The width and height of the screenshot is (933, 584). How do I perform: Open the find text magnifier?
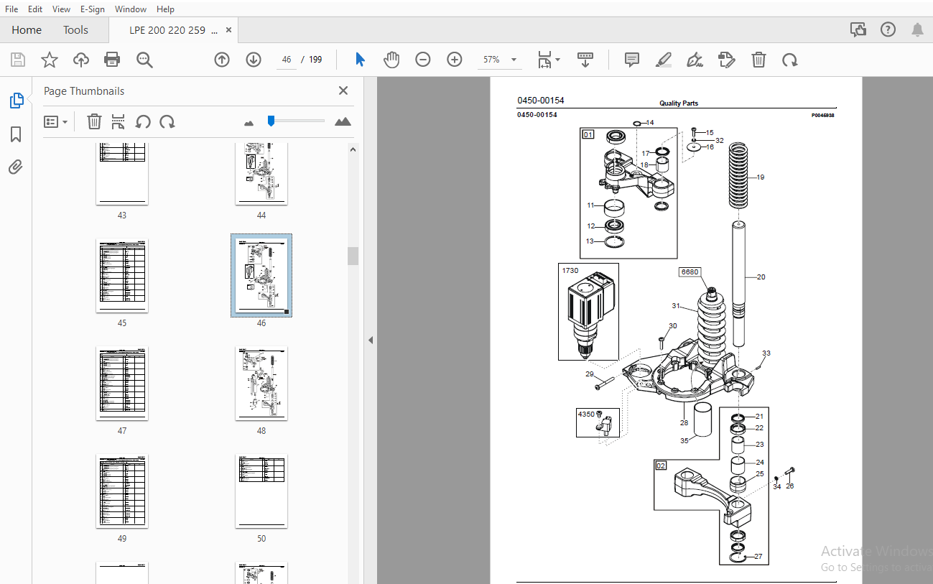point(145,60)
